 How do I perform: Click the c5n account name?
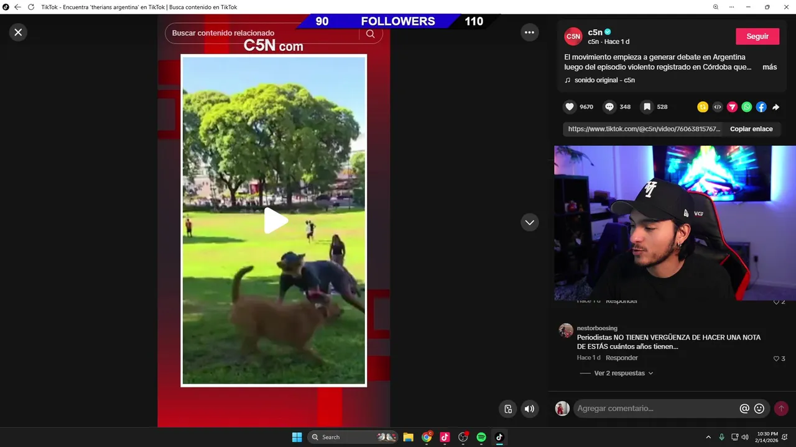point(595,32)
